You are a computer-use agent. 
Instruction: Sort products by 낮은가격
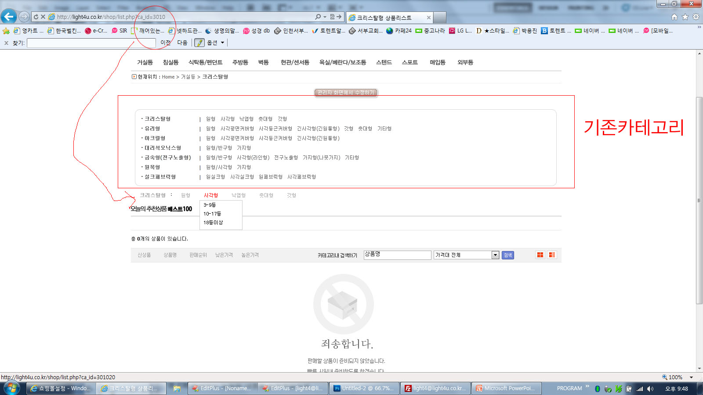224,255
